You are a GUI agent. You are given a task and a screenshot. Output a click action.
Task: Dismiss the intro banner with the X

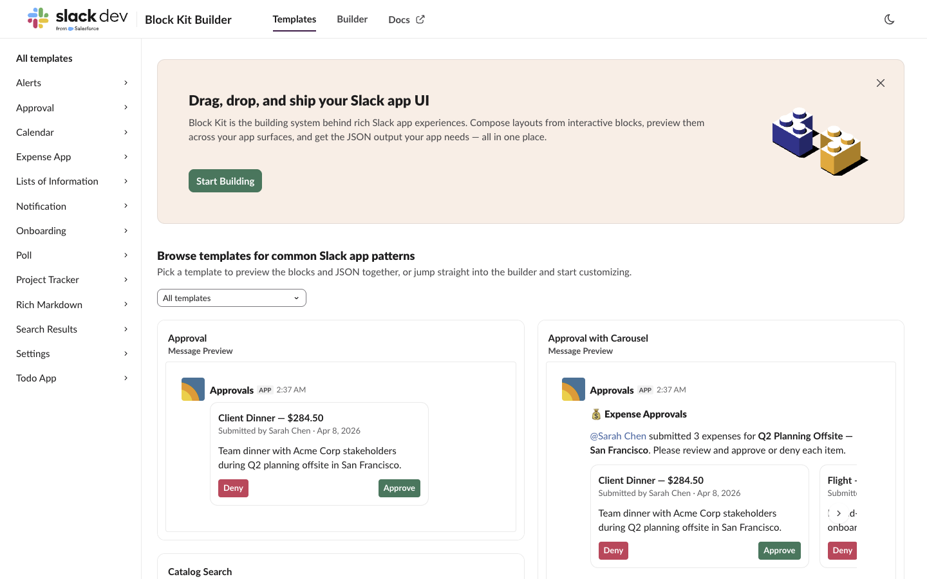coord(881,83)
